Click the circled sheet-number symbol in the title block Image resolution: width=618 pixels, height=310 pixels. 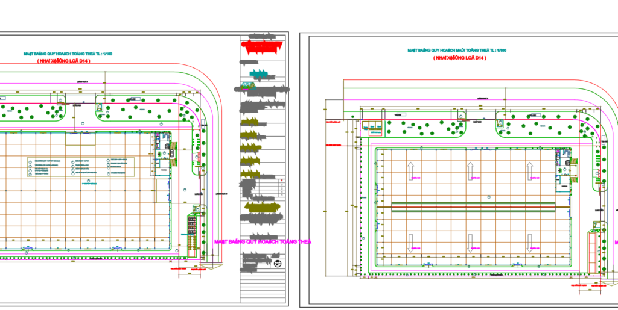[x=277, y=263]
